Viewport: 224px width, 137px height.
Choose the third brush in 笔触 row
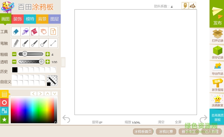[34, 43]
